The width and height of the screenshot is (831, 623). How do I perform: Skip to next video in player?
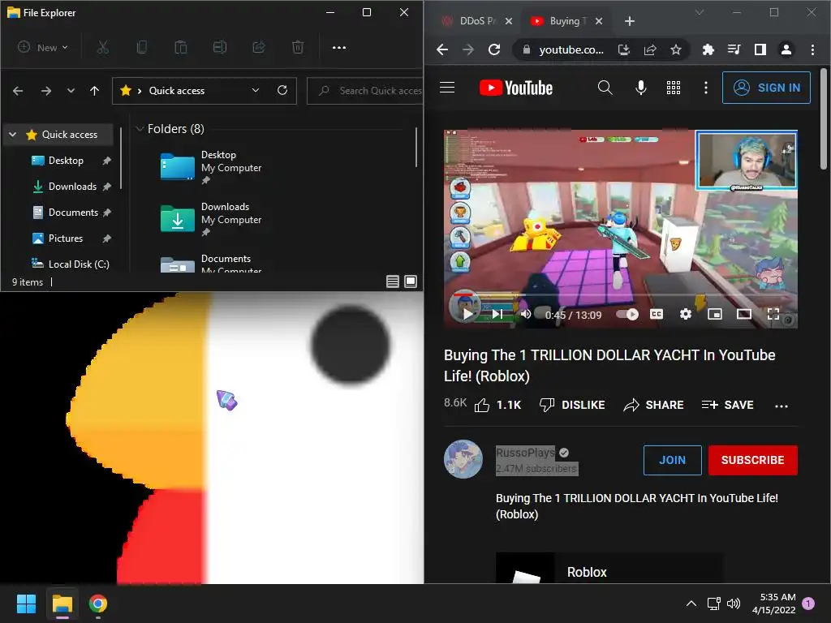pos(497,314)
